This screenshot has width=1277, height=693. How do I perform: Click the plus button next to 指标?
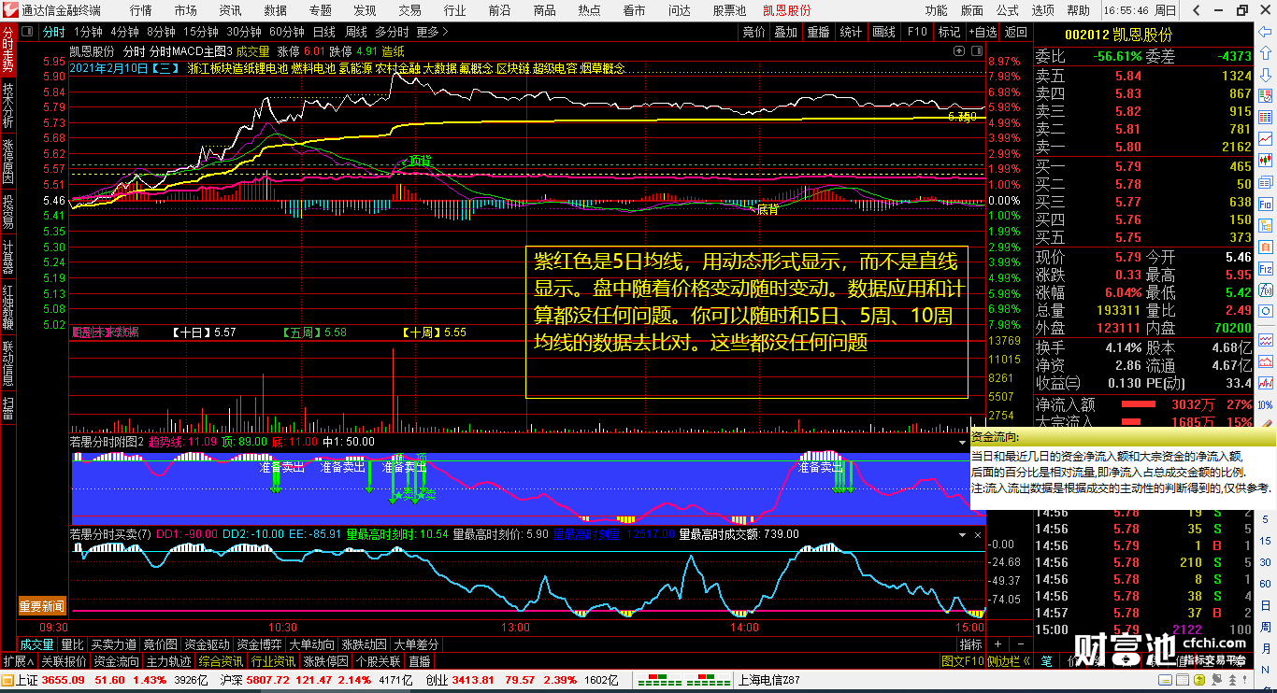[x=997, y=643]
